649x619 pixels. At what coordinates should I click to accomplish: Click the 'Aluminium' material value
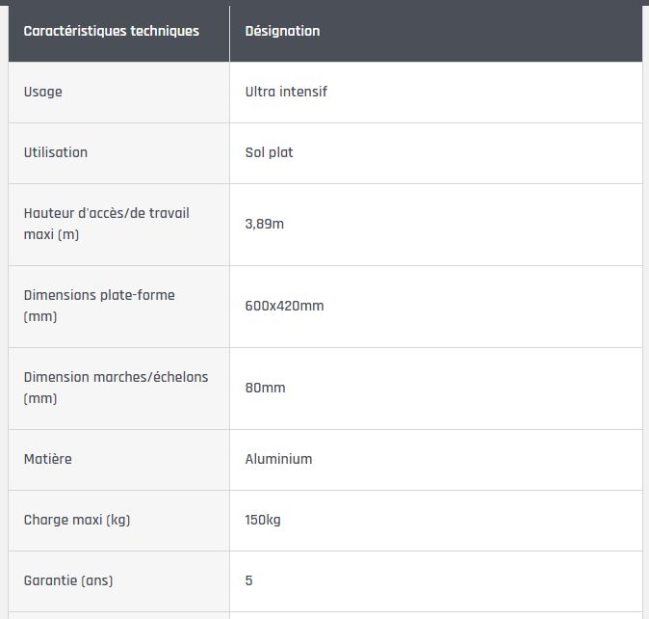[278, 459]
